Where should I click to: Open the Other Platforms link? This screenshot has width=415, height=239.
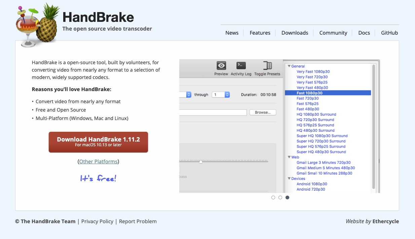(98, 162)
